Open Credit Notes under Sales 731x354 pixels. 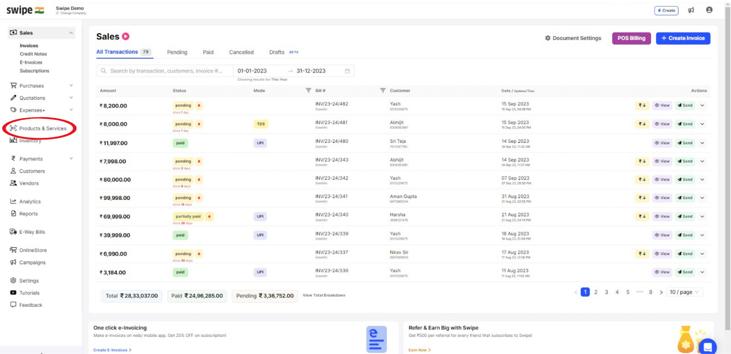pos(33,54)
